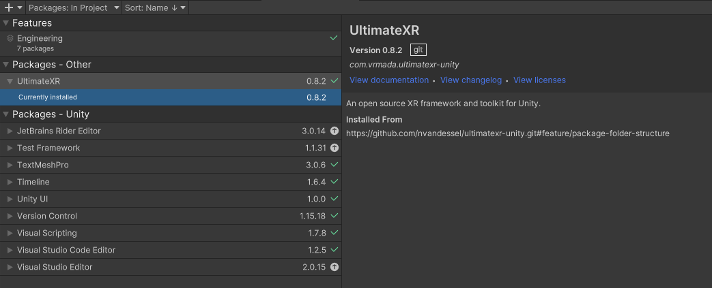This screenshot has width=712, height=288.
Task: Click the UltimateXR details title
Action: click(x=384, y=31)
